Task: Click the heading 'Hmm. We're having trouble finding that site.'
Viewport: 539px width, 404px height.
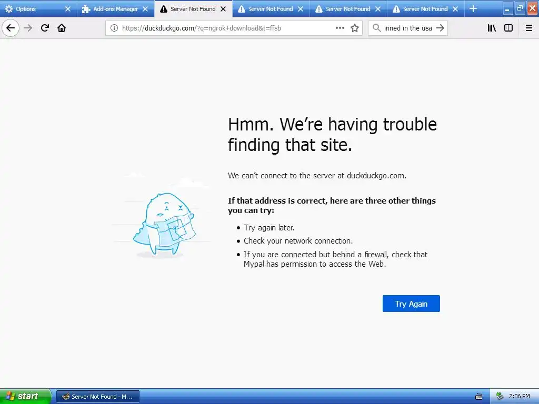Action: [332, 134]
